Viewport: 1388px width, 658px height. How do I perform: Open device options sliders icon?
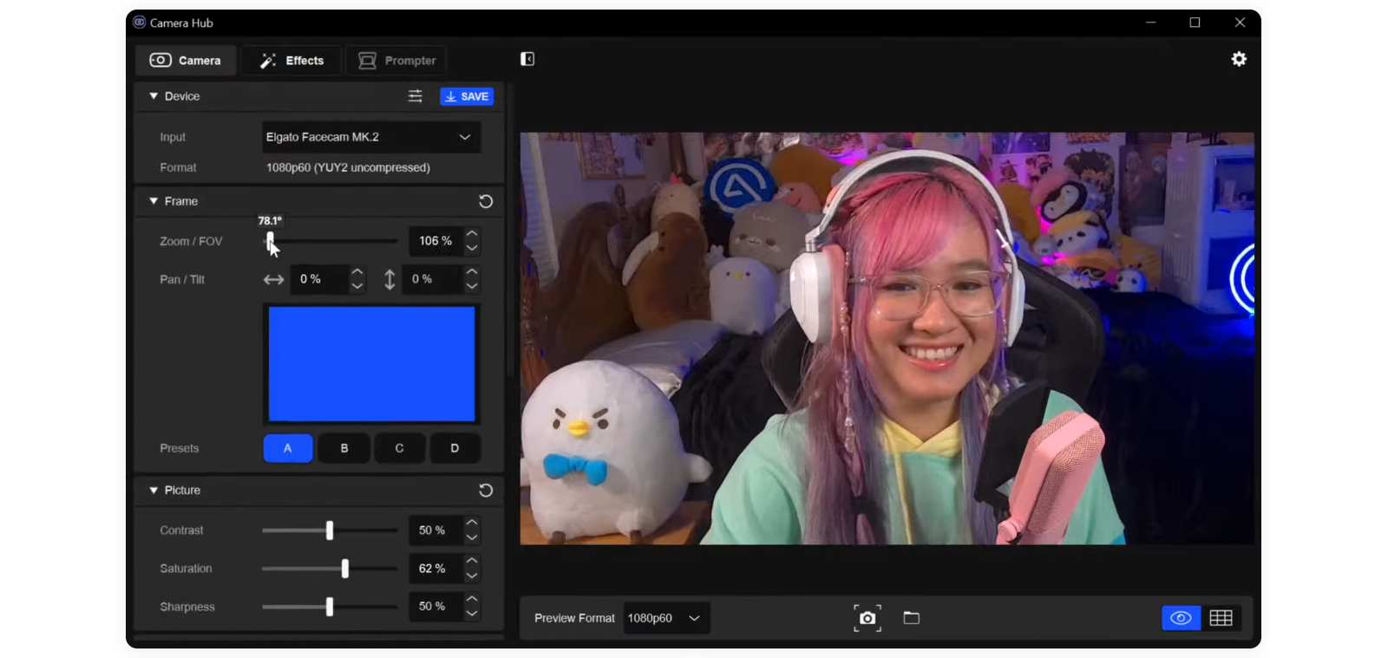point(416,96)
